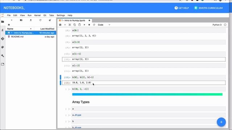This screenshot has height=130, width=232.
Task: Go to the home folder icon
Action: click(9, 25)
